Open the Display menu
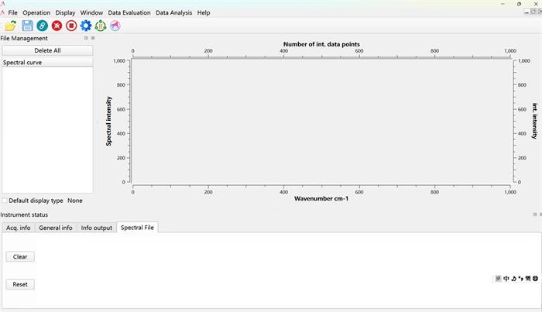542x312 pixels. point(65,12)
